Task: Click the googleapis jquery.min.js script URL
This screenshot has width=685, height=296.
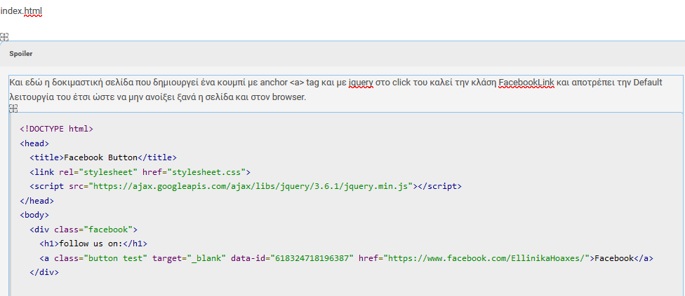Action: (251, 186)
